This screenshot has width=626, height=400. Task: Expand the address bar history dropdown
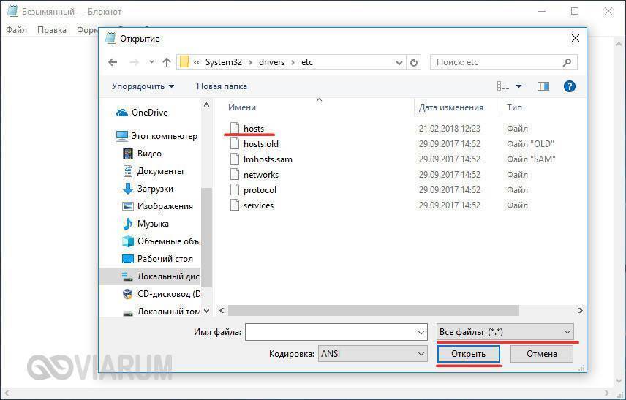point(399,63)
